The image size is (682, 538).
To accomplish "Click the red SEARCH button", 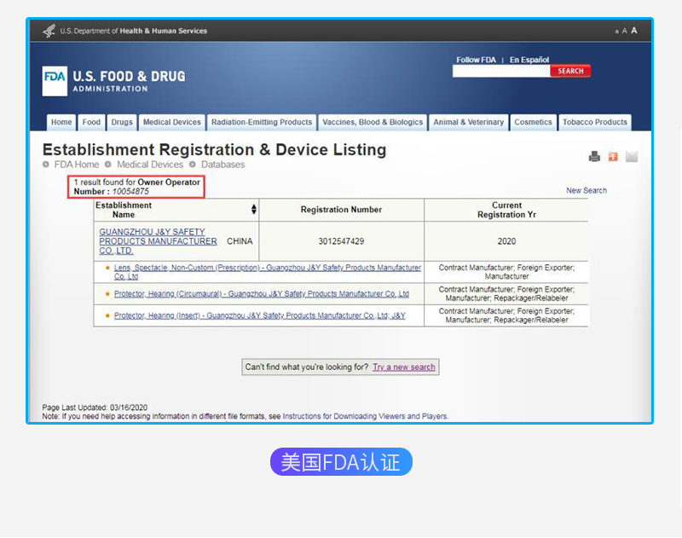I will coord(570,71).
